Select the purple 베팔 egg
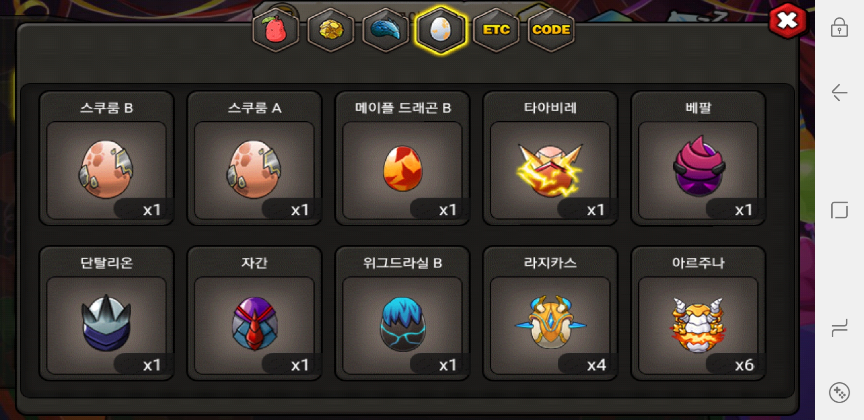The image size is (864, 420). click(698, 158)
